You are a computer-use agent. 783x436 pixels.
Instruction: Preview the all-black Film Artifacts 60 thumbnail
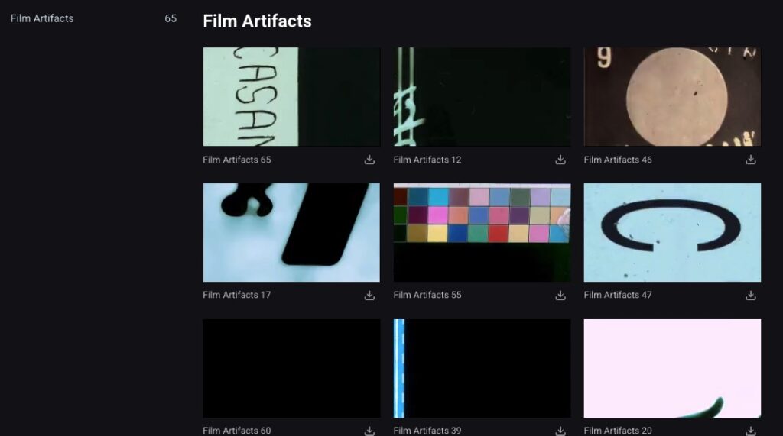[291, 368]
